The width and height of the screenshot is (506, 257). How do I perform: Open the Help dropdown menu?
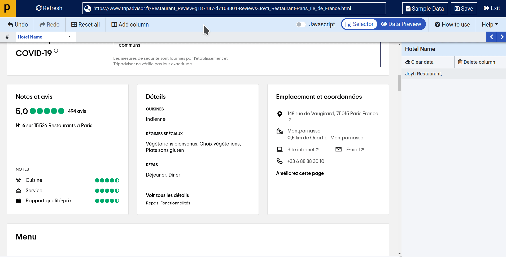(490, 24)
